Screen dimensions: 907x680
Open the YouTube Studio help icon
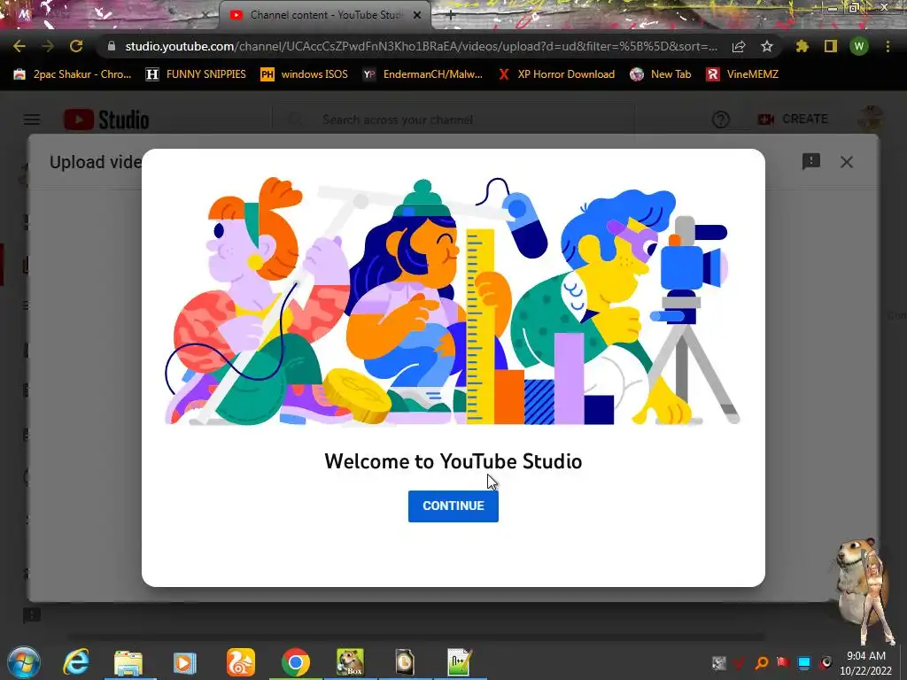point(721,120)
